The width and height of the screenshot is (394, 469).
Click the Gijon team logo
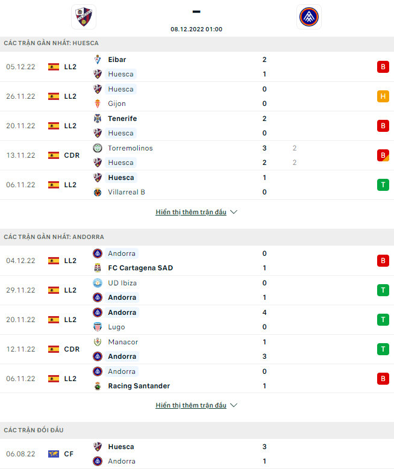(x=98, y=104)
